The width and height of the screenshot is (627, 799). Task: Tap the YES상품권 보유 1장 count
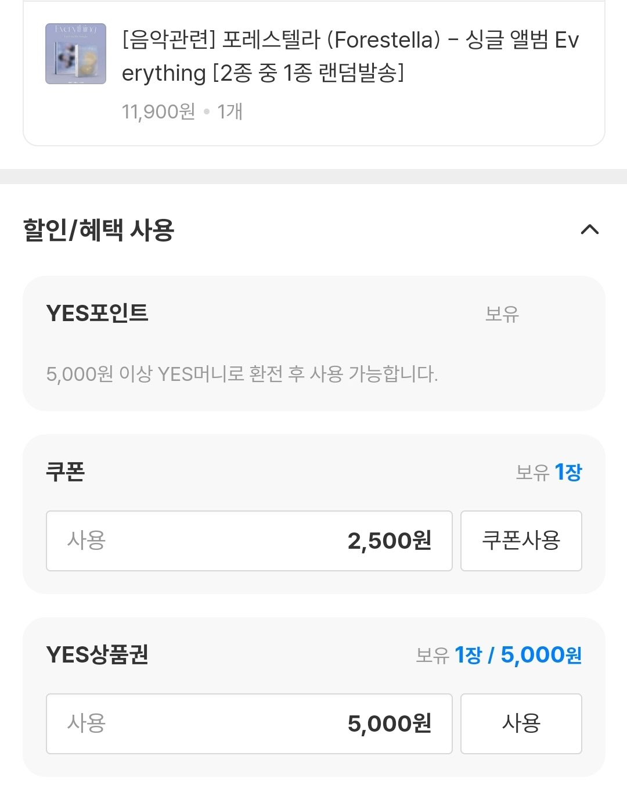(468, 655)
